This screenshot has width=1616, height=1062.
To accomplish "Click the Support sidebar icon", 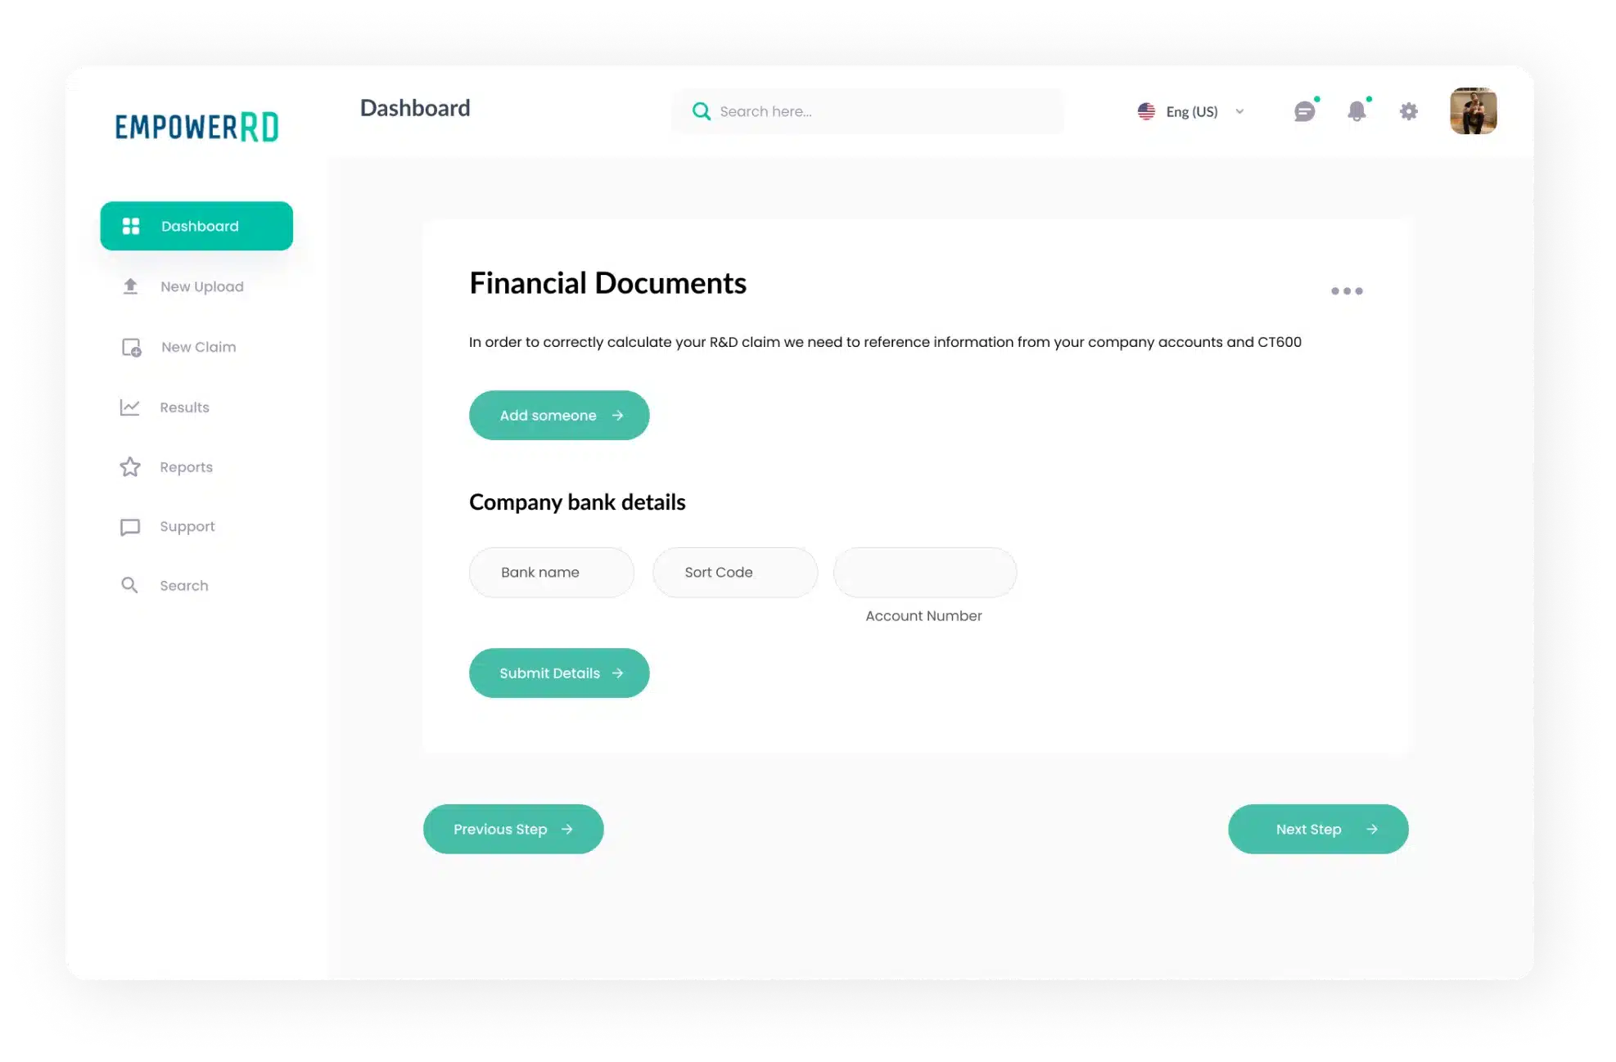I will click(129, 525).
